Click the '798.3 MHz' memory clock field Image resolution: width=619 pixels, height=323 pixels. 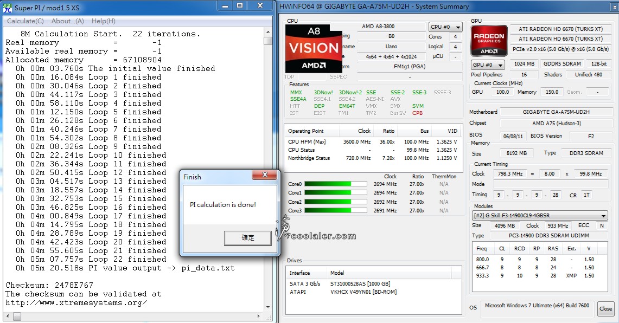509,174
